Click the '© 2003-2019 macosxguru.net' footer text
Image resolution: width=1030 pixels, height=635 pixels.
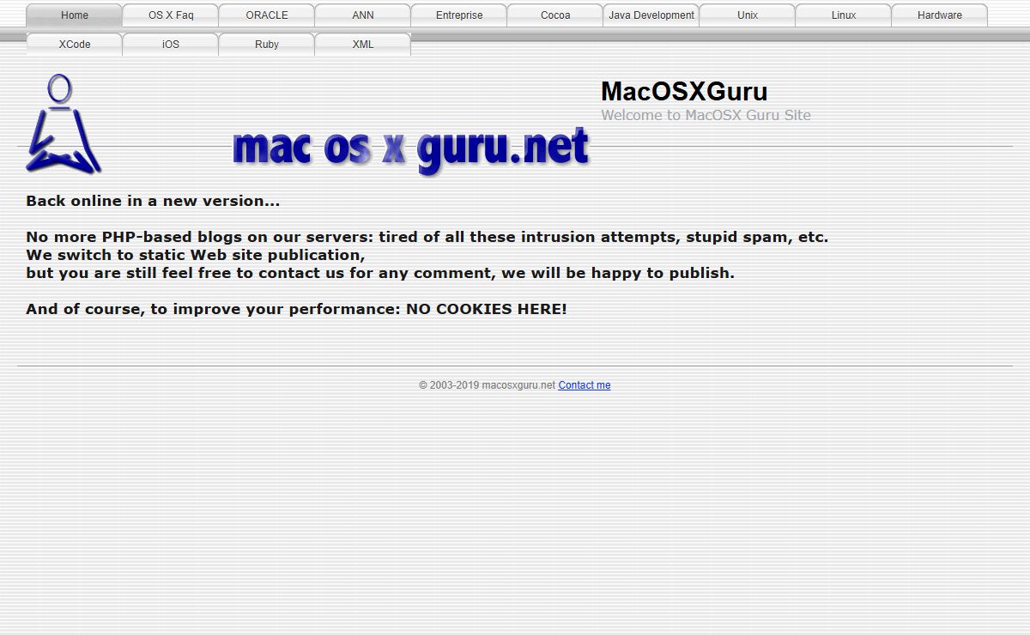(x=487, y=385)
